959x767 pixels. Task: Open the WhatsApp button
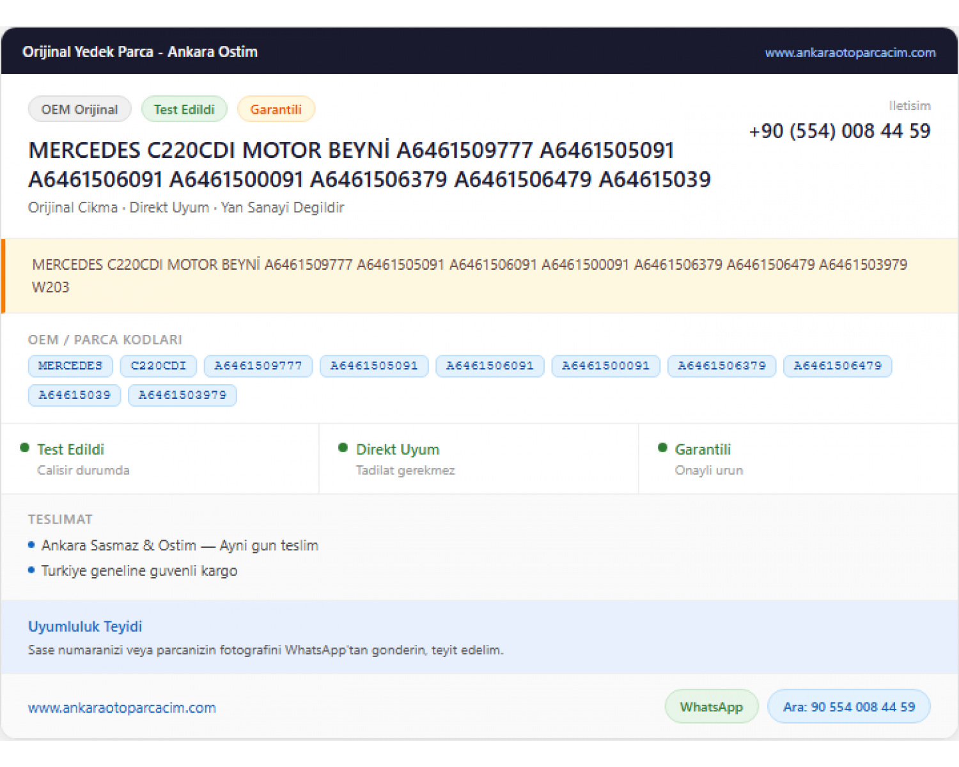[712, 707]
